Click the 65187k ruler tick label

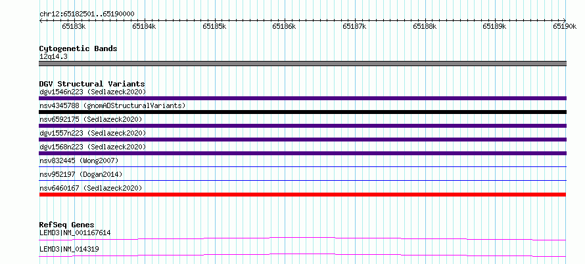point(354,26)
